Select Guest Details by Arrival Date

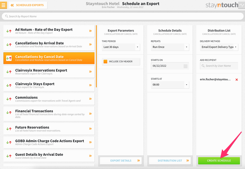[x=49, y=156]
